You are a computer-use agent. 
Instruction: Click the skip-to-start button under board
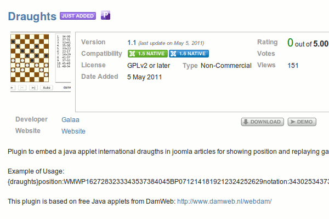click(x=22, y=88)
